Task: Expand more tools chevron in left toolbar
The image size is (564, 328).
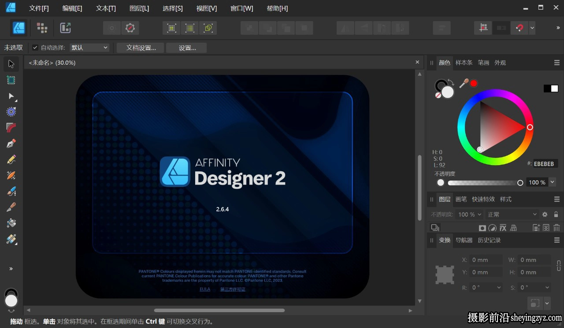Action: click(11, 269)
